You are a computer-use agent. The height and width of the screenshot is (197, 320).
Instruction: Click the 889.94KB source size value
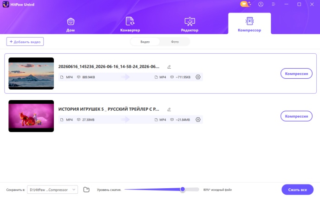[89, 77]
